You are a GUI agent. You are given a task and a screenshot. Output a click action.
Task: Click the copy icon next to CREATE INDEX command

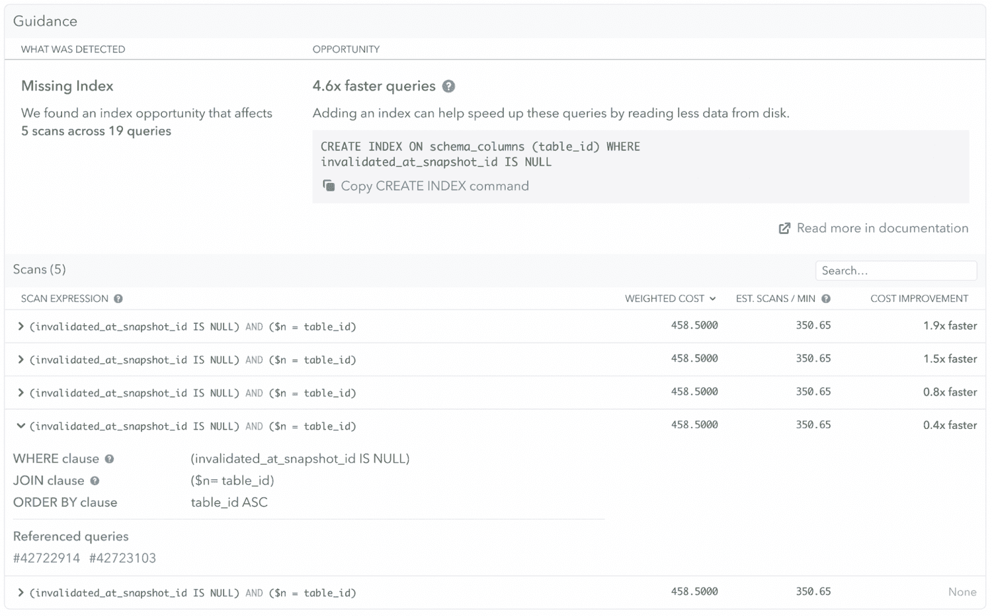tap(329, 186)
